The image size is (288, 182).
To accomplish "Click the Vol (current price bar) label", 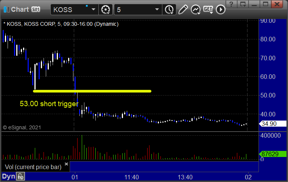I will click(33, 167).
